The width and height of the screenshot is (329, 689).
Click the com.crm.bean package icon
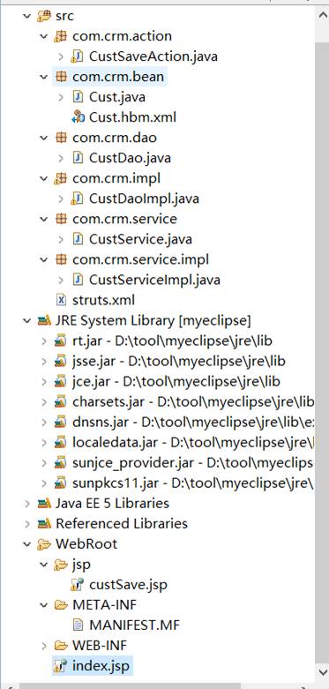[x=61, y=77]
